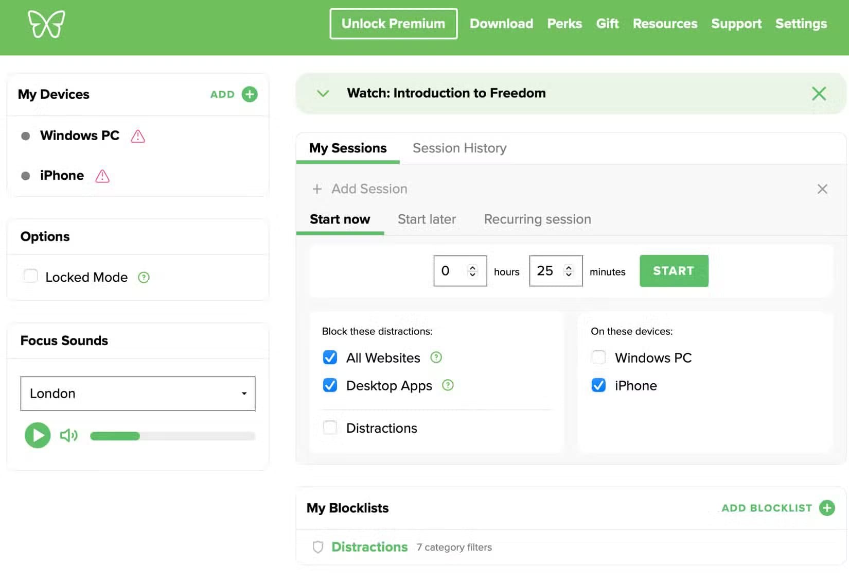The height and width of the screenshot is (580, 849).
Task: Click the Unlock Premium button
Action: [x=393, y=24]
